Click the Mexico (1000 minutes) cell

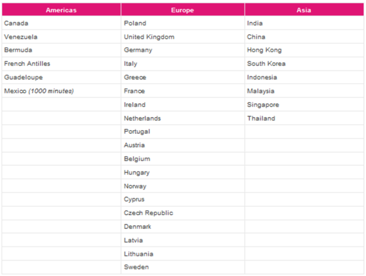point(39,91)
